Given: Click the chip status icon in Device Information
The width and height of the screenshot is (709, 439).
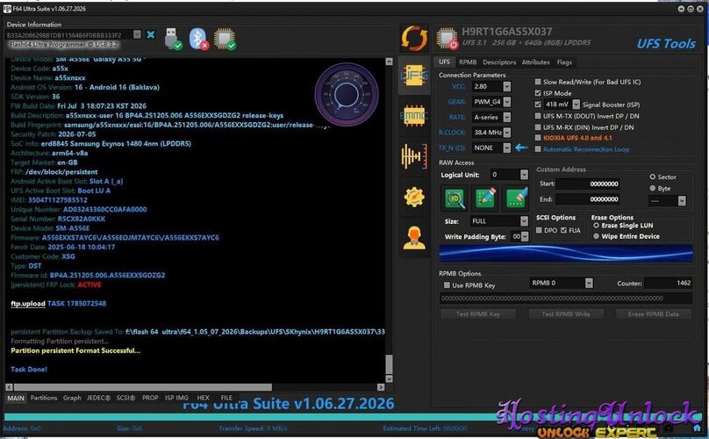Looking at the screenshot, I should (225, 39).
